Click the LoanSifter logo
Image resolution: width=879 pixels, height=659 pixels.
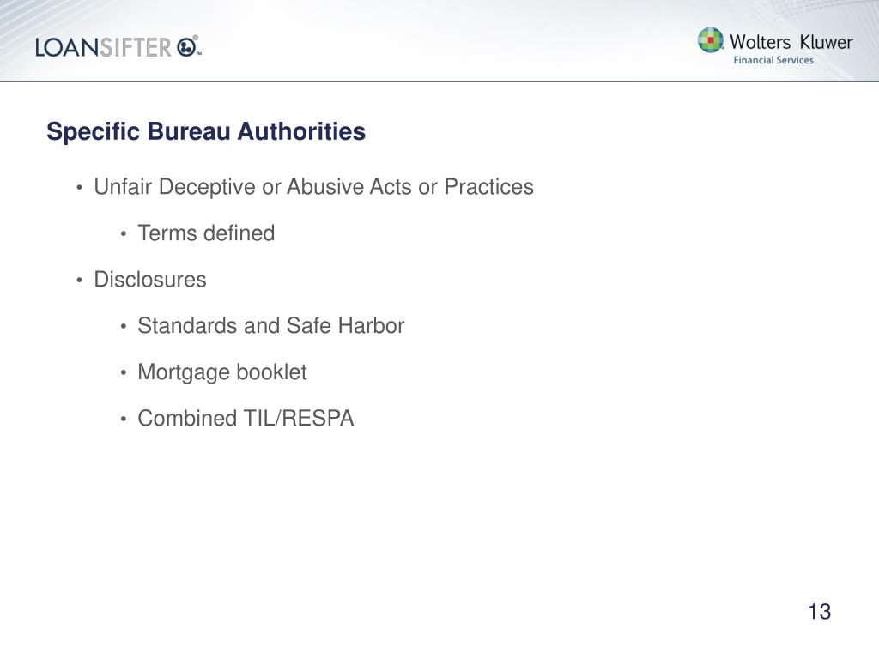tap(118, 46)
